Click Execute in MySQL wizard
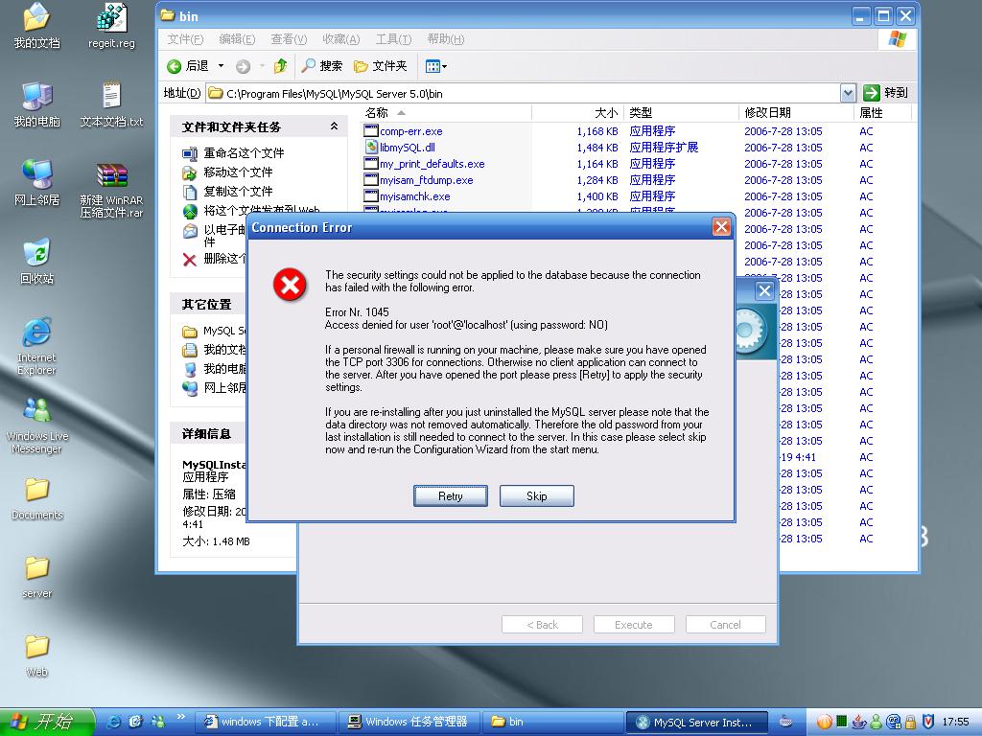 coord(634,625)
